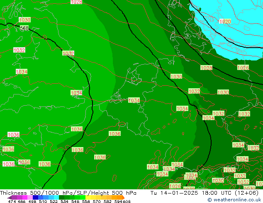Click the 510 legend value
The height and width of the screenshot is (203, 263).
point(43,201)
